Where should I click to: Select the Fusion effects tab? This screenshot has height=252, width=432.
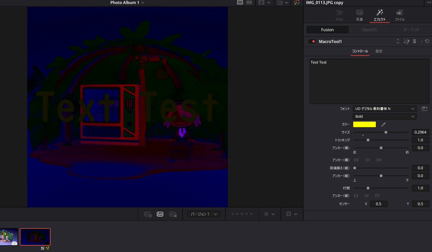click(328, 30)
